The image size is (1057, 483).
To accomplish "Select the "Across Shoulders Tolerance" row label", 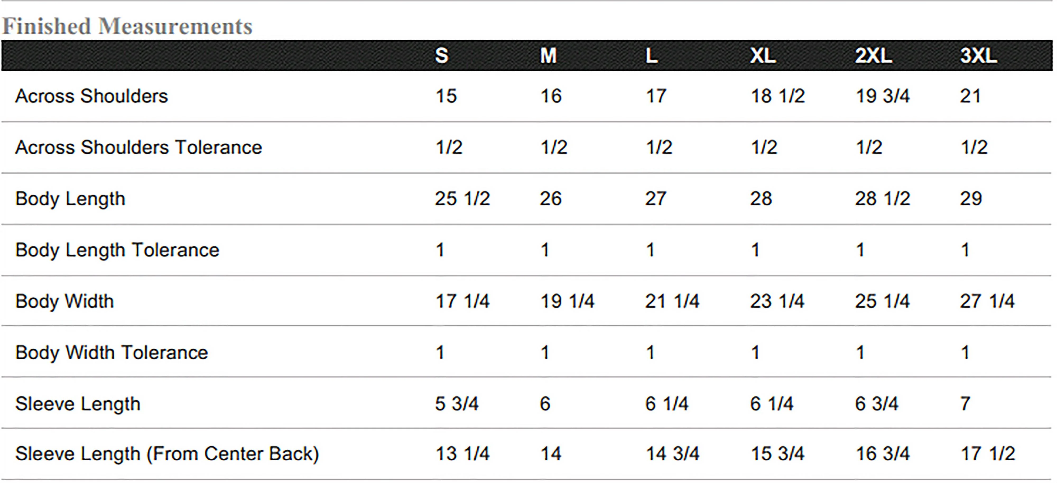I will click(138, 147).
